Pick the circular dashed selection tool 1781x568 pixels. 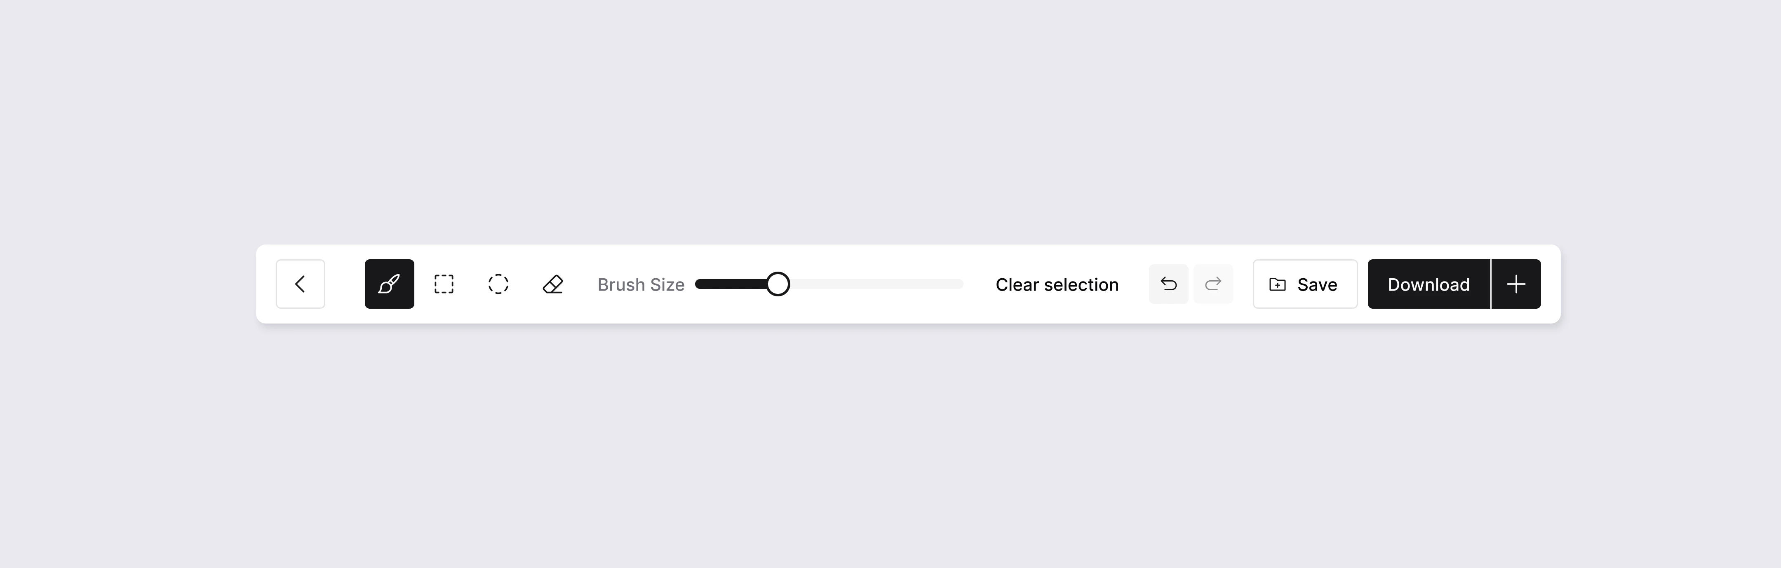pos(498,284)
